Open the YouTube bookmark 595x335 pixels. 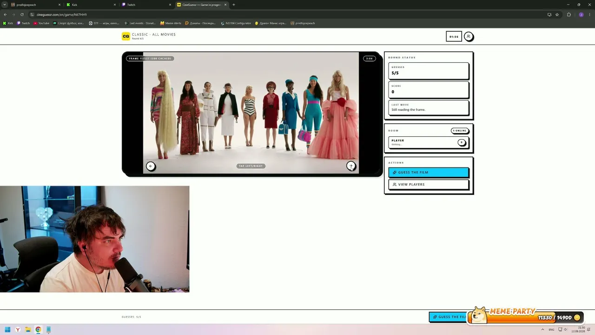pos(41,23)
